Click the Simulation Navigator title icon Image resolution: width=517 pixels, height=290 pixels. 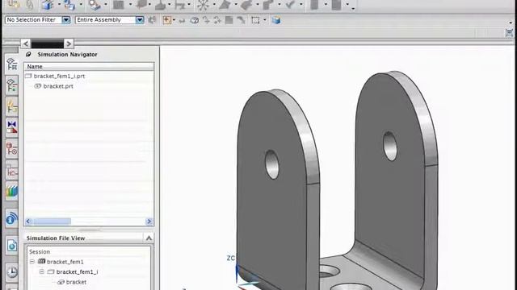point(28,54)
